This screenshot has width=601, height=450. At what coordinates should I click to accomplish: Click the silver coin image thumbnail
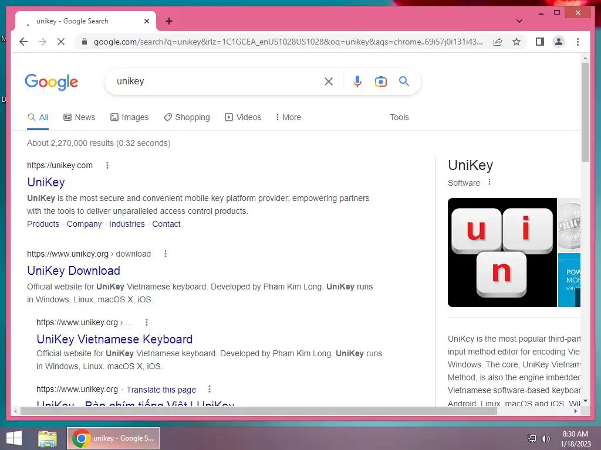[569, 225]
